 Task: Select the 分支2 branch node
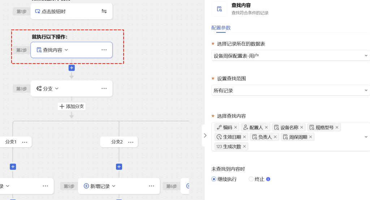coord(119,142)
